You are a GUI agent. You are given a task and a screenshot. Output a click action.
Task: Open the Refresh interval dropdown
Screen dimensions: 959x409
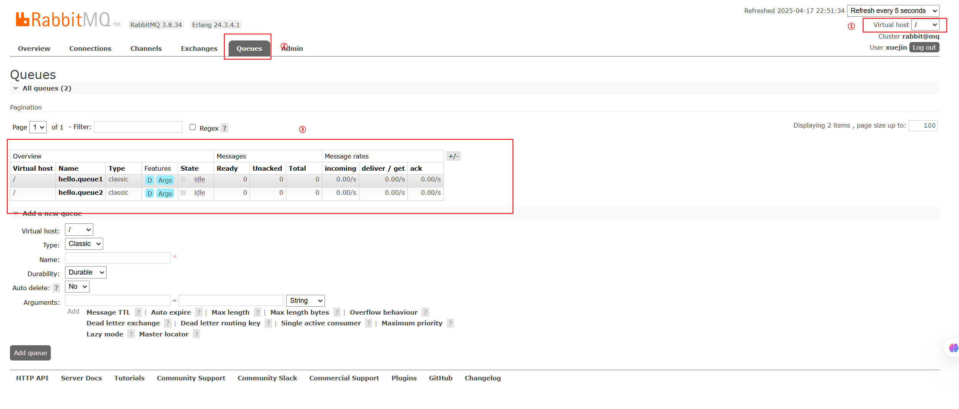click(x=893, y=11)
